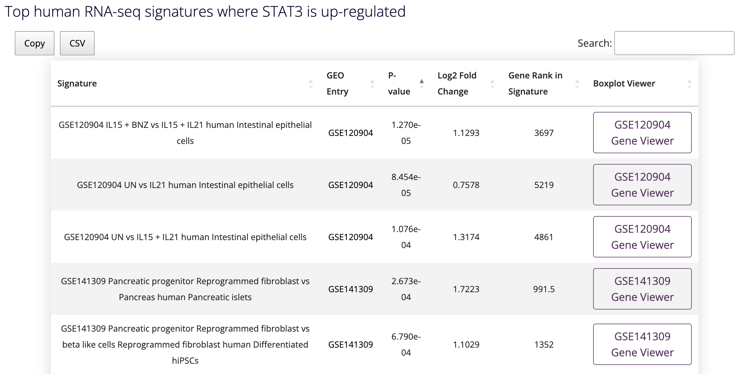This screenshot has width=752, height=374.
Task: Open GSE141309 Gene Viewer for hiPSCs row
Action: 642,344
